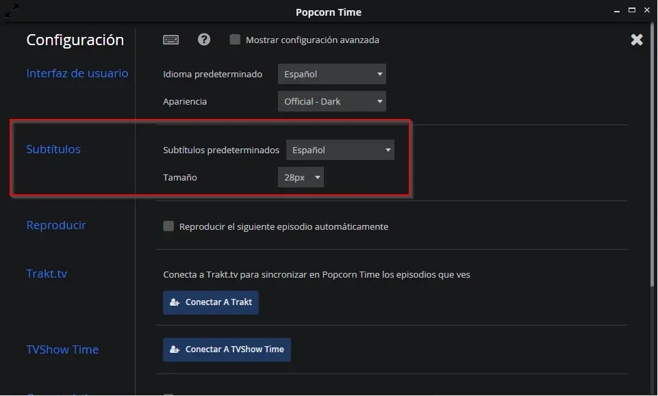This screenshot has width=658, height=396.
Task: Minimize the Popcorn Time window
Action: (x=616, y=12)
